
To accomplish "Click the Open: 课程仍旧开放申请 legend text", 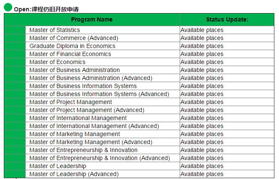I will coord(46,9).
